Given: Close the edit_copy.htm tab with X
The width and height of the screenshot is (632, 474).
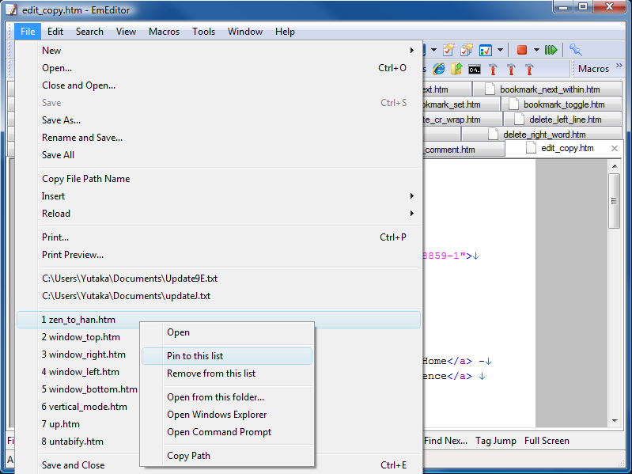Looking at the screenshot, I should [615, 148].
